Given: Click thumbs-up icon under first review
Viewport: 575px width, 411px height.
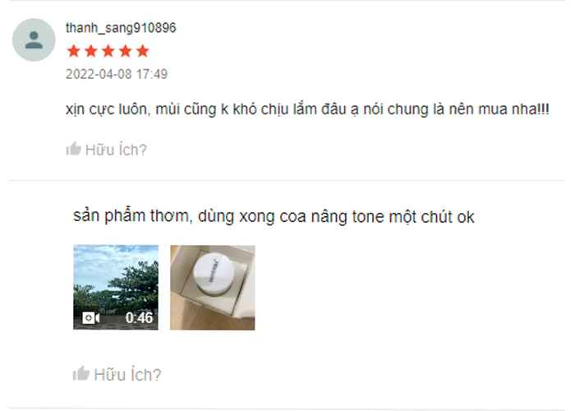Looking at the screenshot, I should coord(73,149).
